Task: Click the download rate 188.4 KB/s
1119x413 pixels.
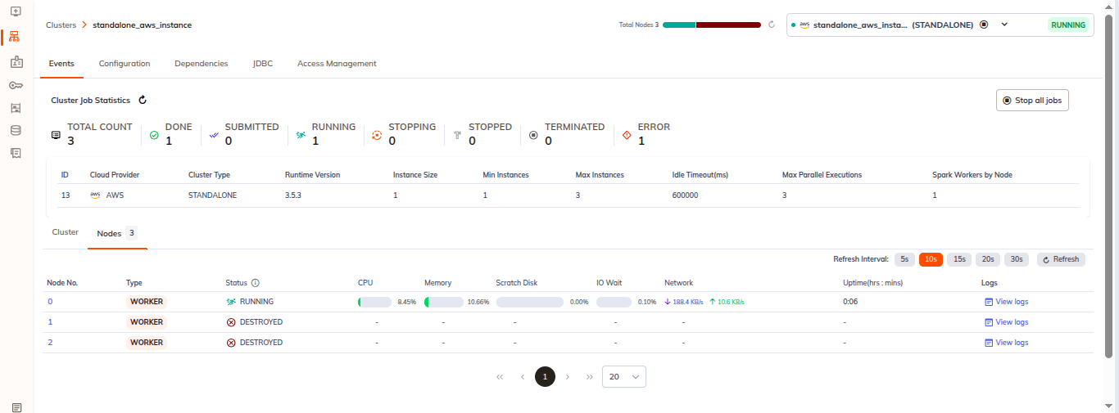Action: pyautogui.click(x=684, y=302)
